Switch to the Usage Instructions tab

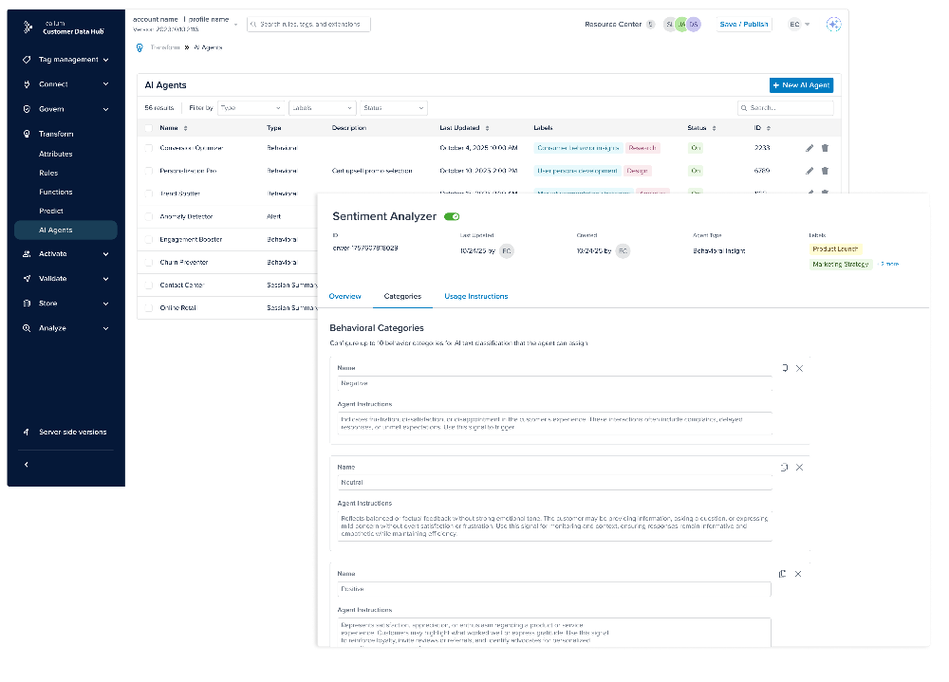coord(475,295)
